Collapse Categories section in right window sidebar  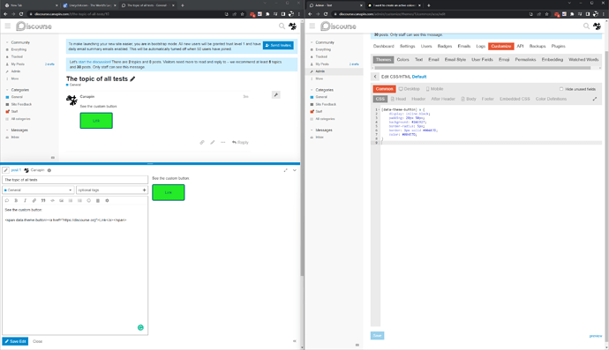click(x=312, y=90)
